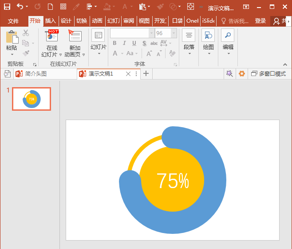This screenshot has width=292, height=249.
Task: Click the Redo icon in title bar
Action: click(x=37, y=7)
